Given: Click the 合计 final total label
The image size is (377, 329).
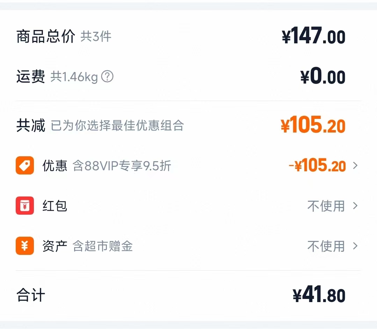Looking at the screenshot, I should point(30,295).
